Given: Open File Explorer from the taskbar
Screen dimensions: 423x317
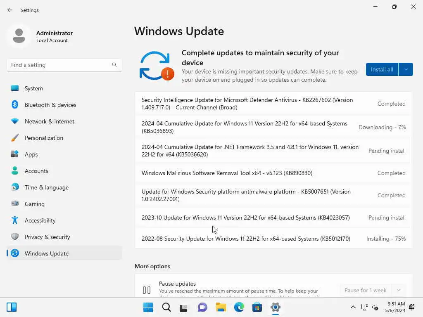Looking at the screenshot, I should click(221, 307).
